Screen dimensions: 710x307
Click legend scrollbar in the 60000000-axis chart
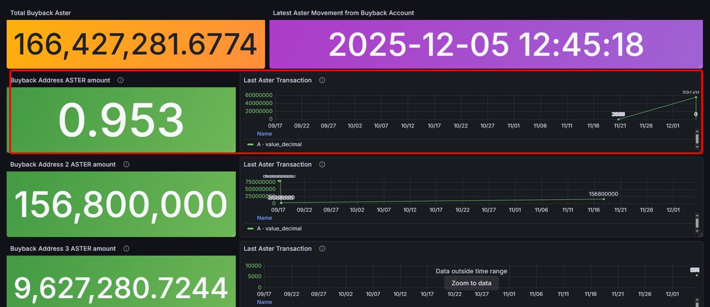point(697,139)
